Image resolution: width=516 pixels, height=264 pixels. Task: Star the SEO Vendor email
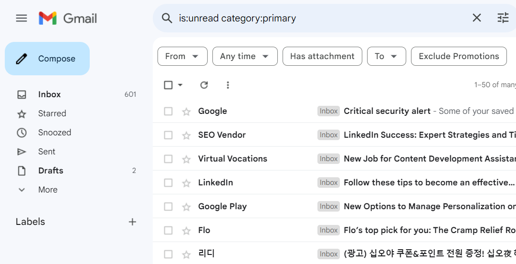pos(186,135)
